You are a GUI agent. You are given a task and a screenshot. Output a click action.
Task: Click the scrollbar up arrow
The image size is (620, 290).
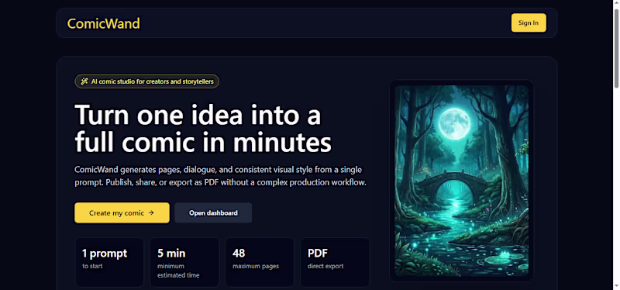[616, 3]
